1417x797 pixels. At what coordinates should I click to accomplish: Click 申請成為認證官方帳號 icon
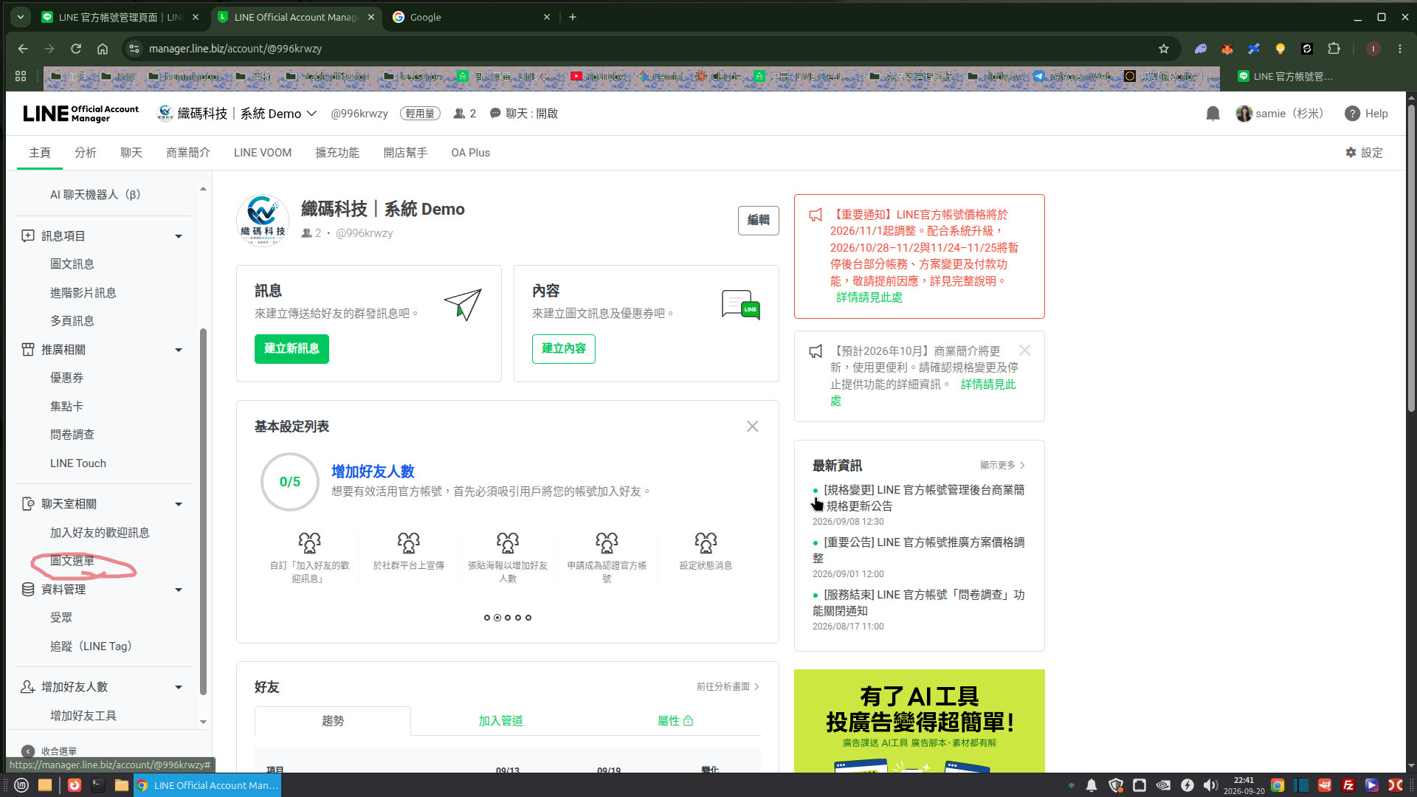tap(607, 543)
